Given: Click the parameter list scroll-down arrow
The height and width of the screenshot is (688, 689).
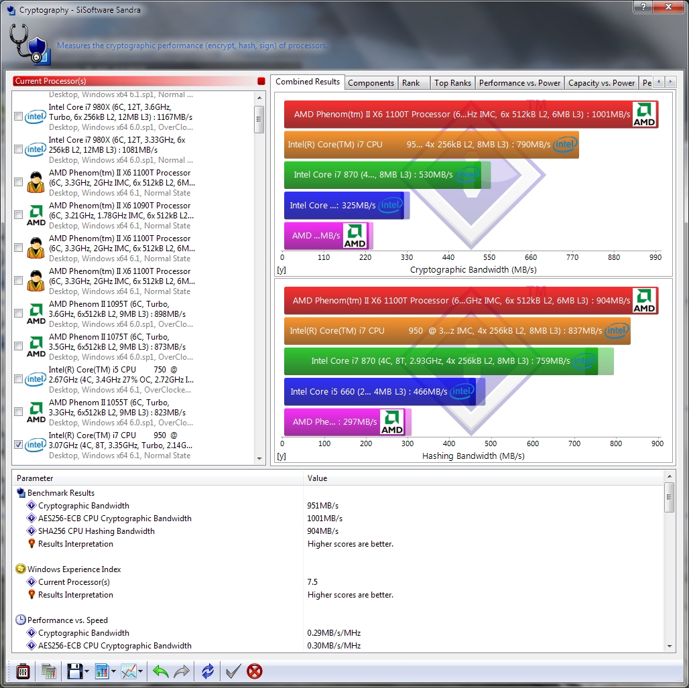Looking at the screenshot, I should 669,646.
